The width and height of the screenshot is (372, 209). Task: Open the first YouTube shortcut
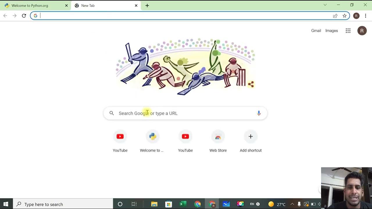[x=120, y=142]
